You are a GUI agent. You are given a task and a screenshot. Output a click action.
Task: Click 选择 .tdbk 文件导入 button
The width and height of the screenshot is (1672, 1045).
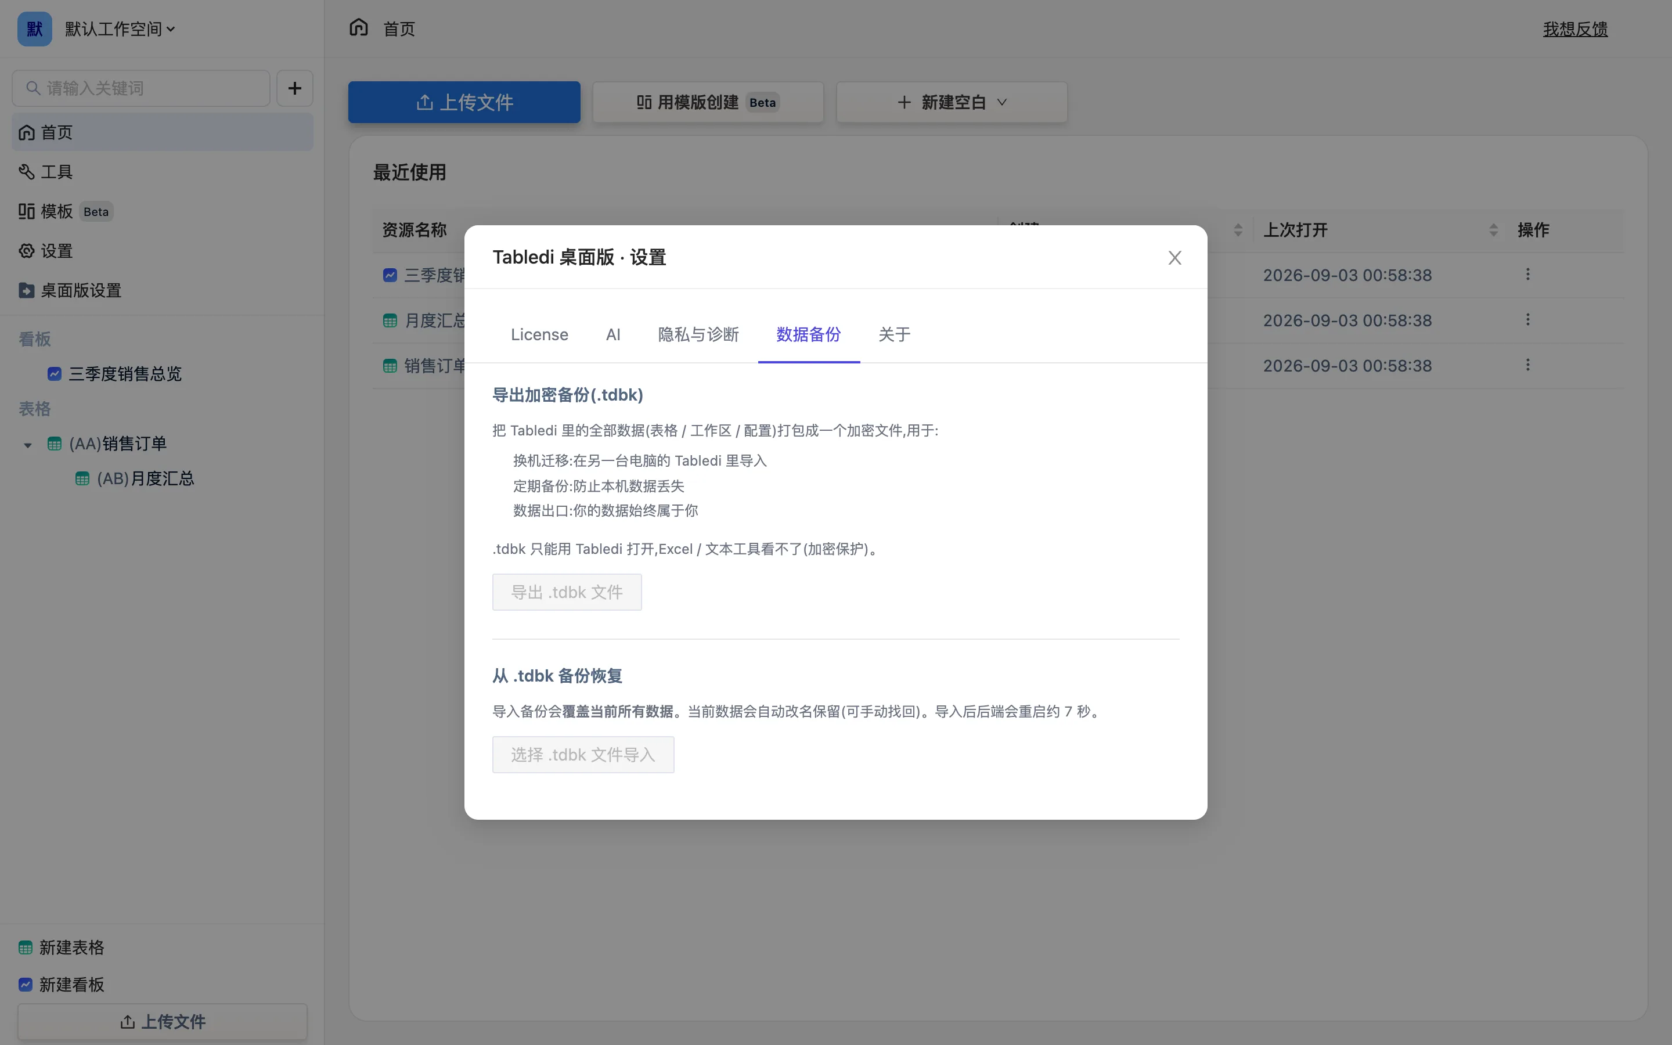point(583,755)
